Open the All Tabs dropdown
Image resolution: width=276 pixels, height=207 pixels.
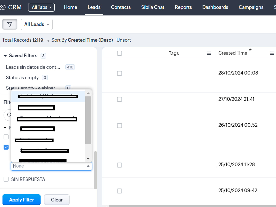coord(41,7)
